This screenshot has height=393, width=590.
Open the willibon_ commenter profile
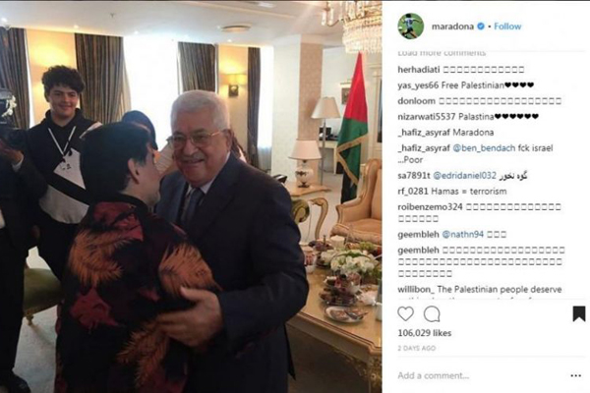point(416,290)
